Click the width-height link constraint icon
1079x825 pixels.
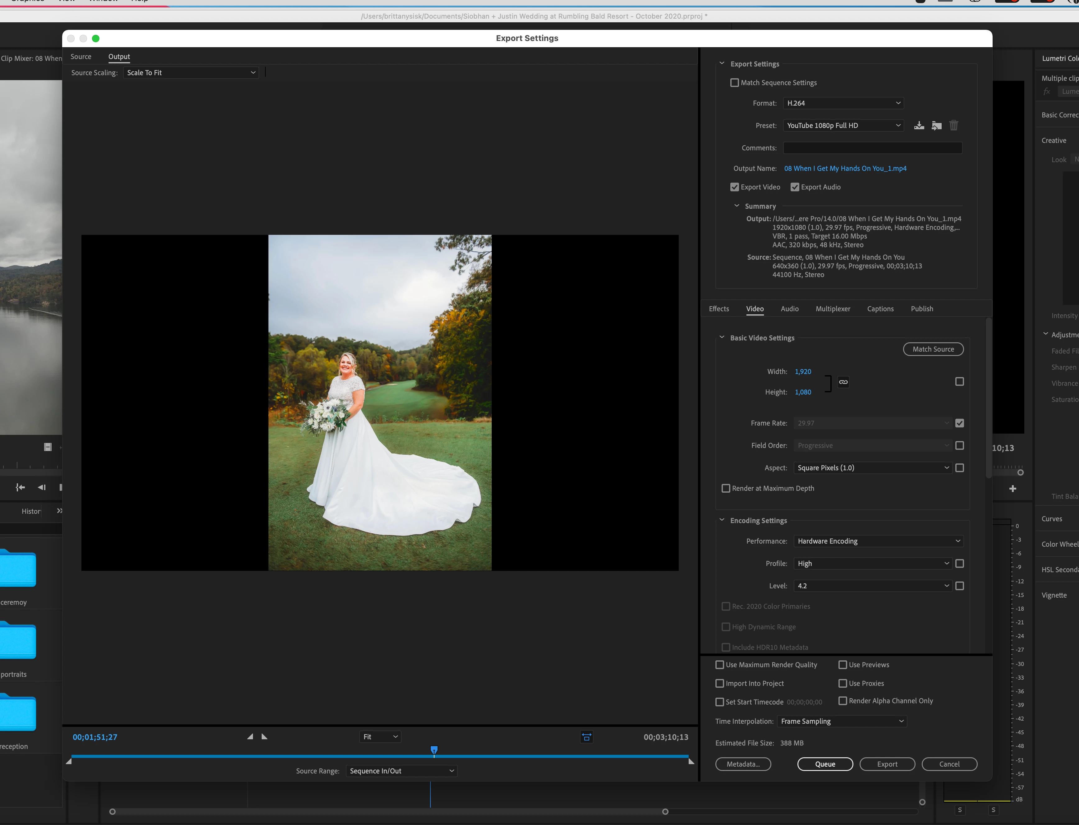coord(843,382)
